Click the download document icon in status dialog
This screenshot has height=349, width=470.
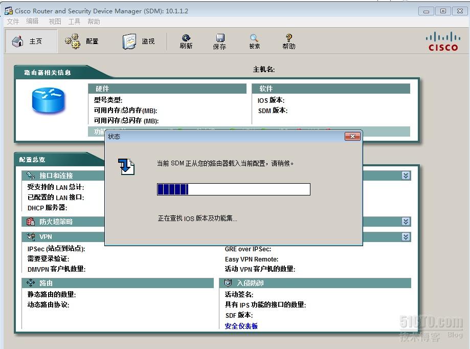[x=126, y=166]
